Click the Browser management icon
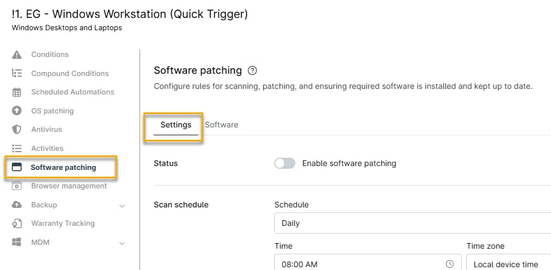The image size is (551, 270). coord(17,186)
